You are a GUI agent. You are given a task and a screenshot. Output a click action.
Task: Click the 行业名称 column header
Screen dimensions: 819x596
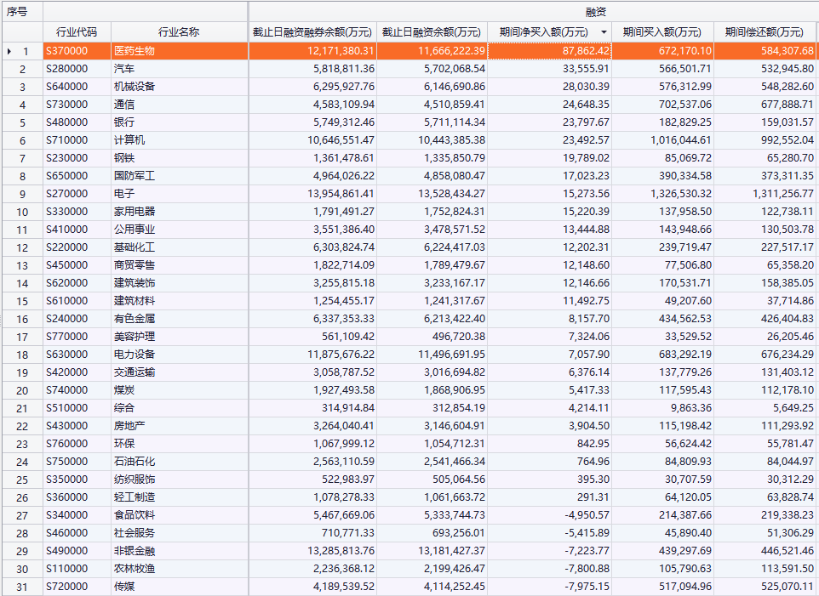179,32
